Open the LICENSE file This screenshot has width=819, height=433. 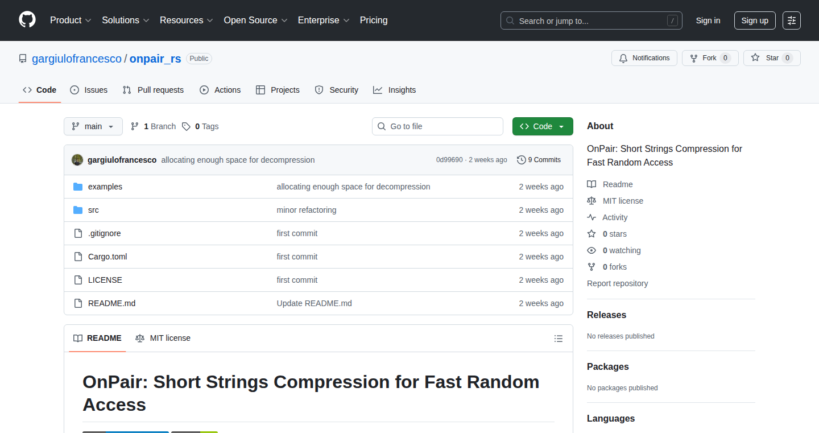pos(105,280)
